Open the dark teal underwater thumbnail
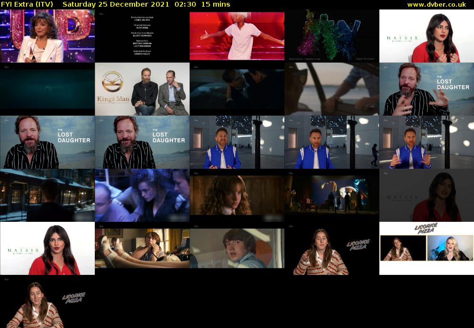474x328 pixels. 47,89
